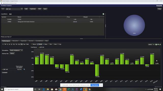Open Firefox from the taskbar
163x91 pixels.
tap(64, 89)
